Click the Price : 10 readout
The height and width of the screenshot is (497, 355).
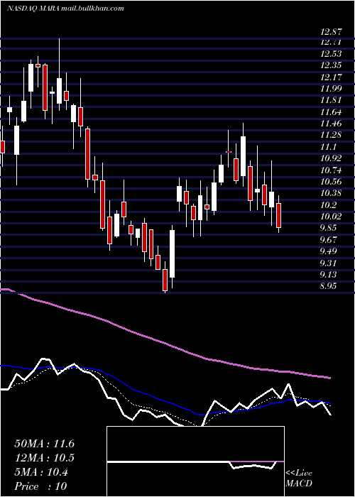40,486
